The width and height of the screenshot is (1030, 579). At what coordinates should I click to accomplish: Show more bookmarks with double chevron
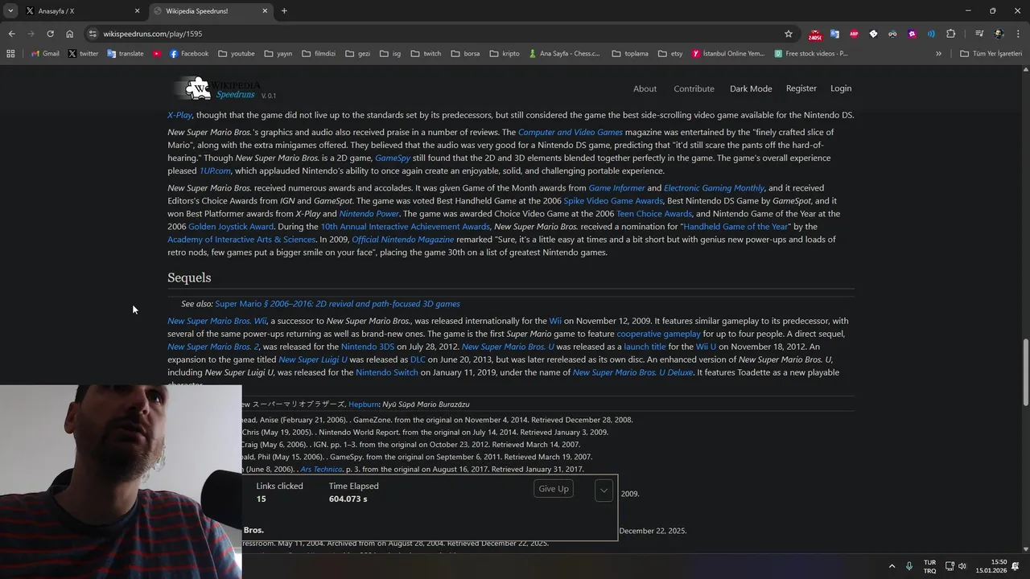938,54
